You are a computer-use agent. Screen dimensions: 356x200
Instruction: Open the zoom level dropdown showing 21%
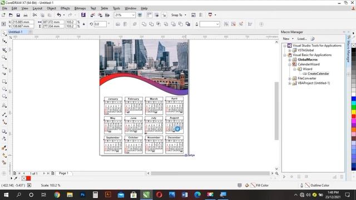[133, 15]
